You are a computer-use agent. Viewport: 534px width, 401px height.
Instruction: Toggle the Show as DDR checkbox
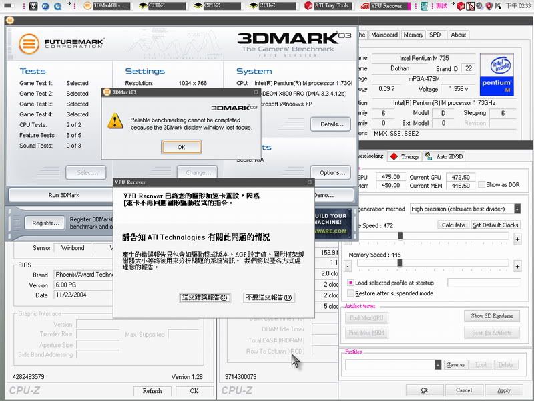point(481,184)
